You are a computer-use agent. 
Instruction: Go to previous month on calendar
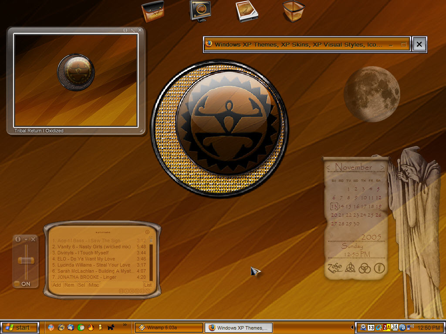328,167
